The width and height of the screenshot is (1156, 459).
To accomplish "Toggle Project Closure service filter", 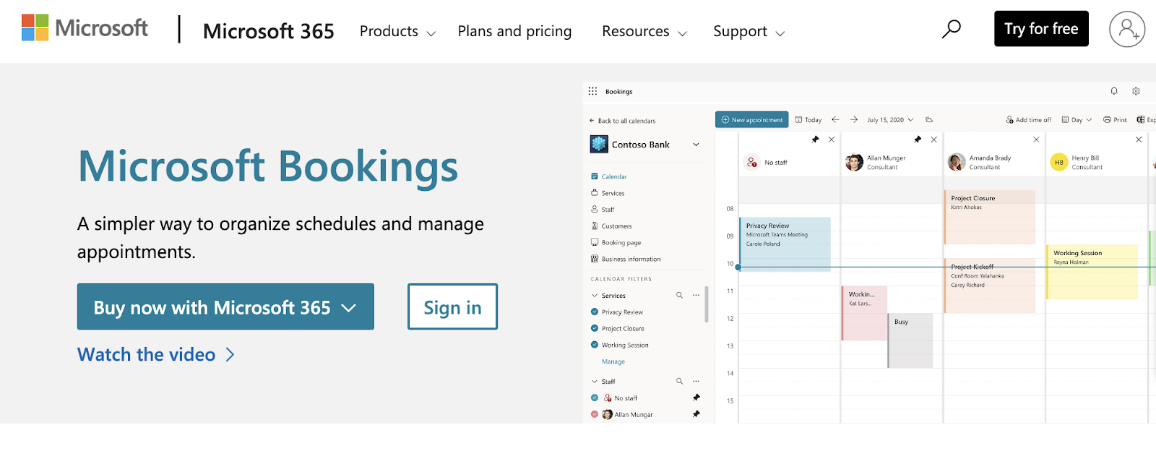I will click(595, 328).
